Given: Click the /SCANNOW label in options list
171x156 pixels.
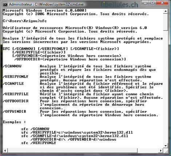Looking at the screenshot, I should coord(12,66).
